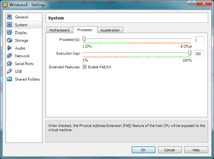Open Shared Folders settings
The width and height of the screenshot is (214, 159).
pyautogui.click(x=28, y=79)
